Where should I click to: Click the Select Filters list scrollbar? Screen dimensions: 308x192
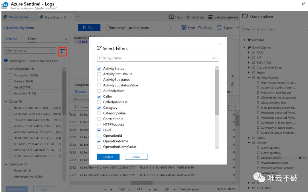coord(217,92)
